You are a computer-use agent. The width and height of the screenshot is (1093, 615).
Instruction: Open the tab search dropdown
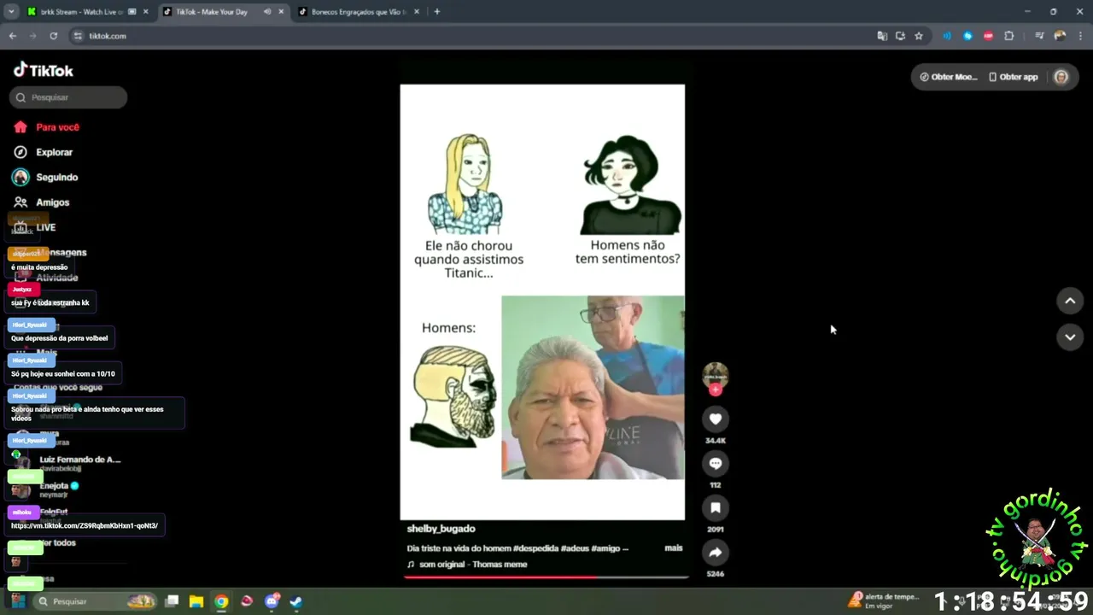(11, 12)
